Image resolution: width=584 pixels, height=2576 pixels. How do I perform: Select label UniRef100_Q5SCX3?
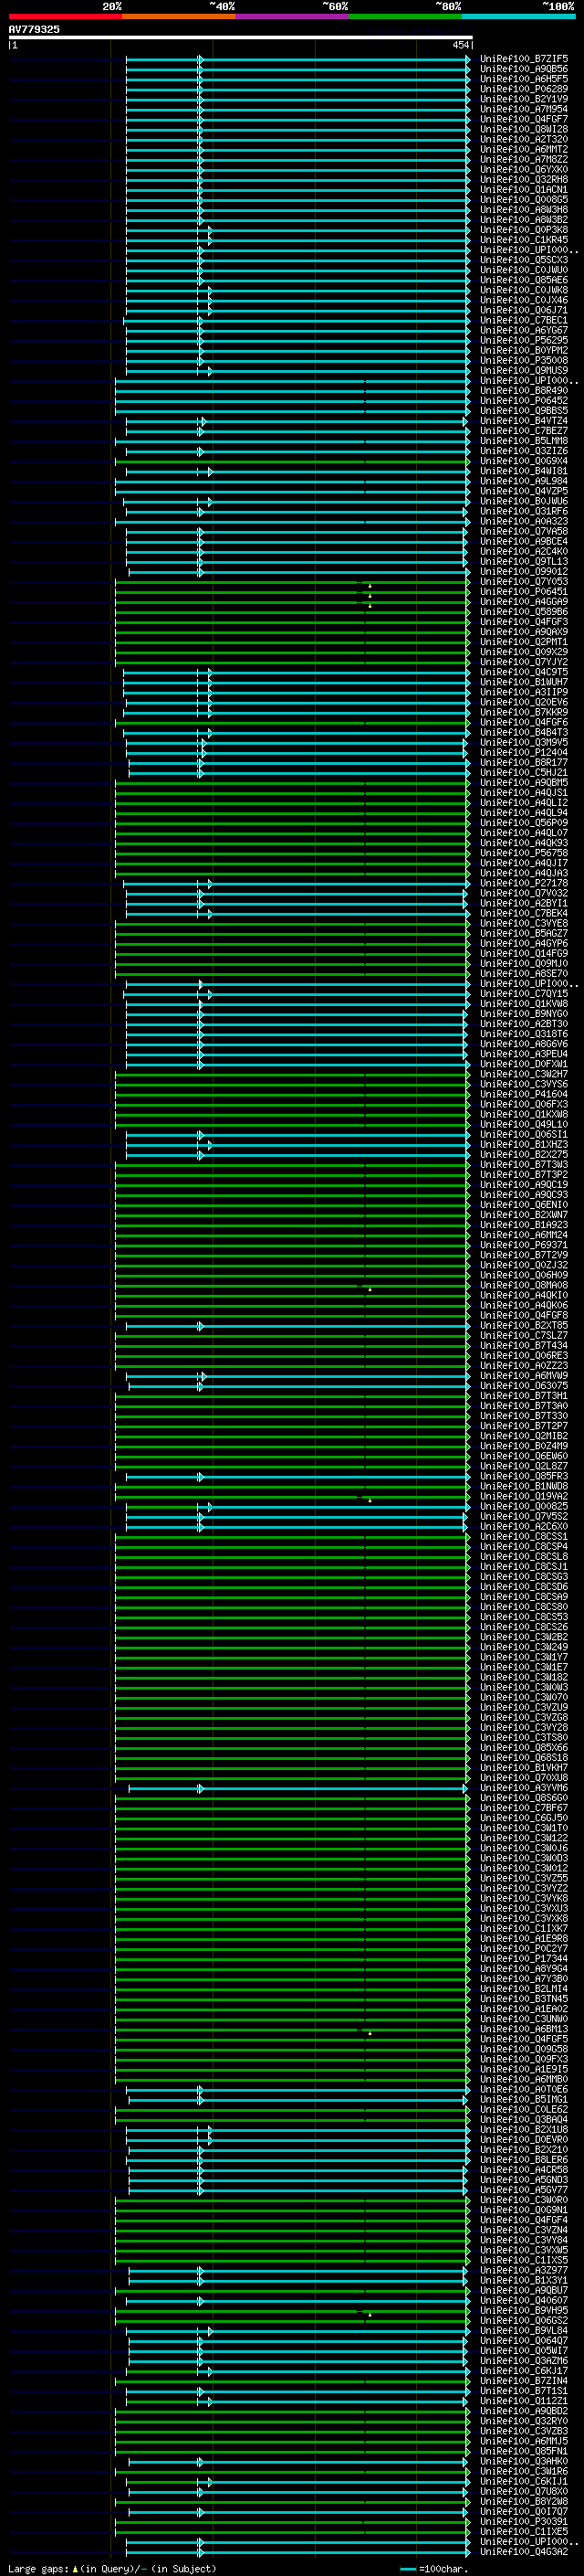coord(524,260)
